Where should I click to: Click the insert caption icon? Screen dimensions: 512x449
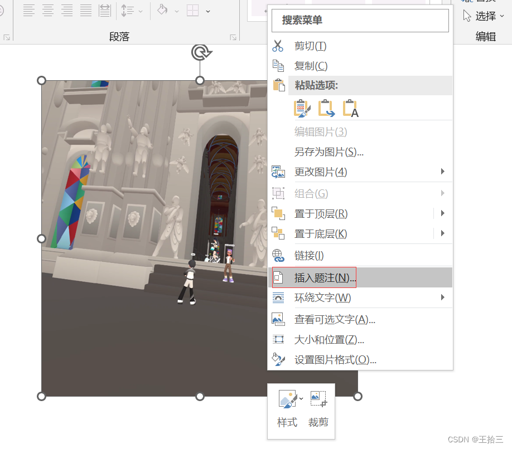(278, 277)
